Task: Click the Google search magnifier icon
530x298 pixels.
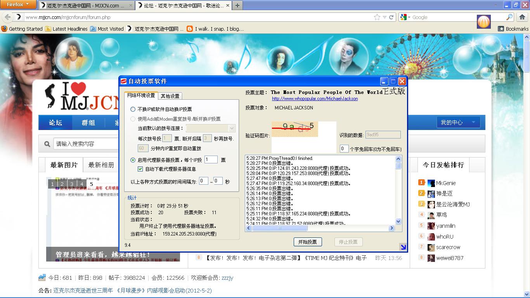Action: pos(509,17)
